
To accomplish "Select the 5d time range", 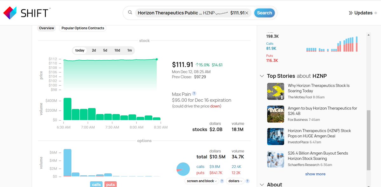I will [105, 50].
